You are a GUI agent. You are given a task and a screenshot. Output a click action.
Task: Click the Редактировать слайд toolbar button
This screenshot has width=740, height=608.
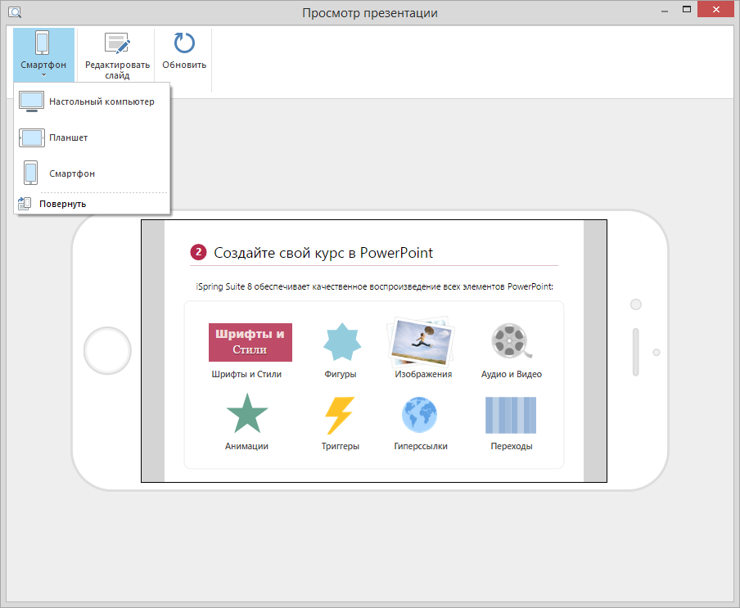pos(117,55)
